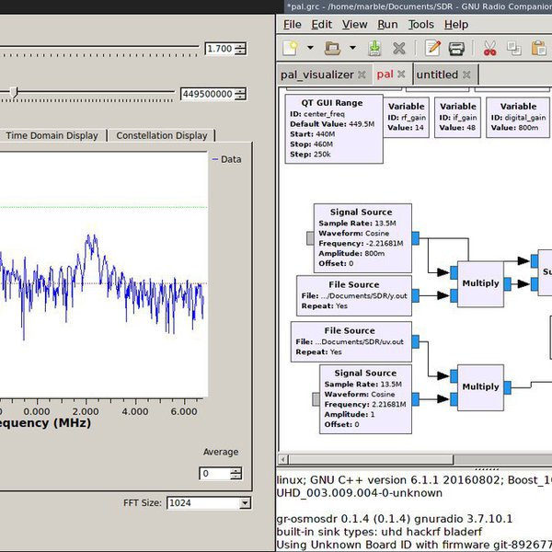
Task: Click the 449500000 frequency input field
Action: (207, 93)
